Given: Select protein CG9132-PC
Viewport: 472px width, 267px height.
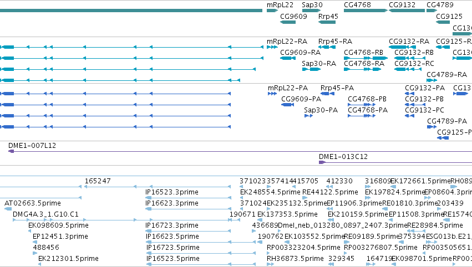Looking at the screenshot, I should point(424,110).
